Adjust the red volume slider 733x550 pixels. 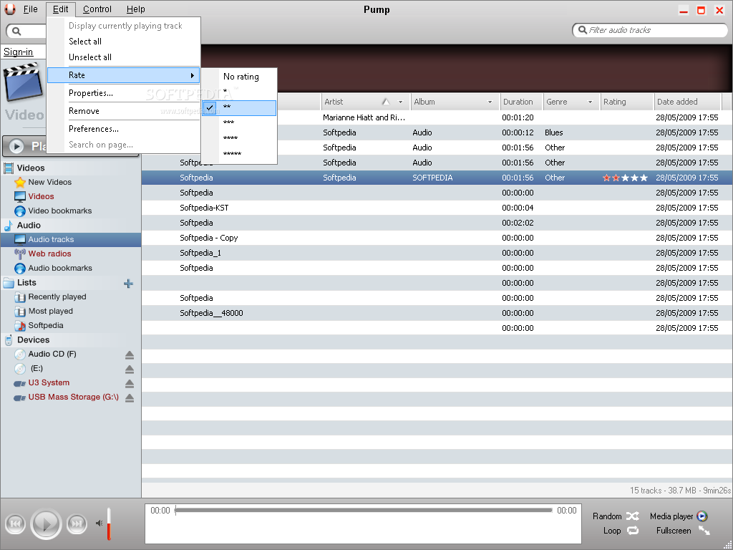[x=109, y=524]
